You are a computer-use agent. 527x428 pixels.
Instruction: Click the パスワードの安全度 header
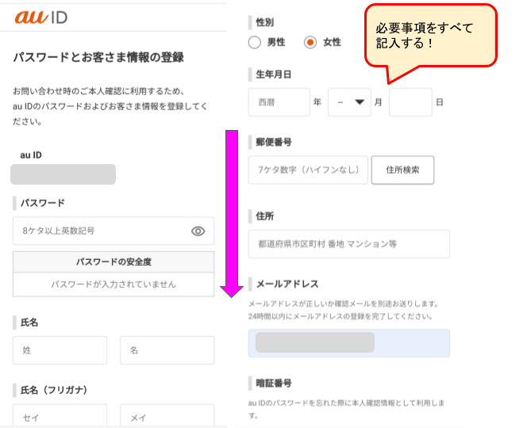[113, 262]
